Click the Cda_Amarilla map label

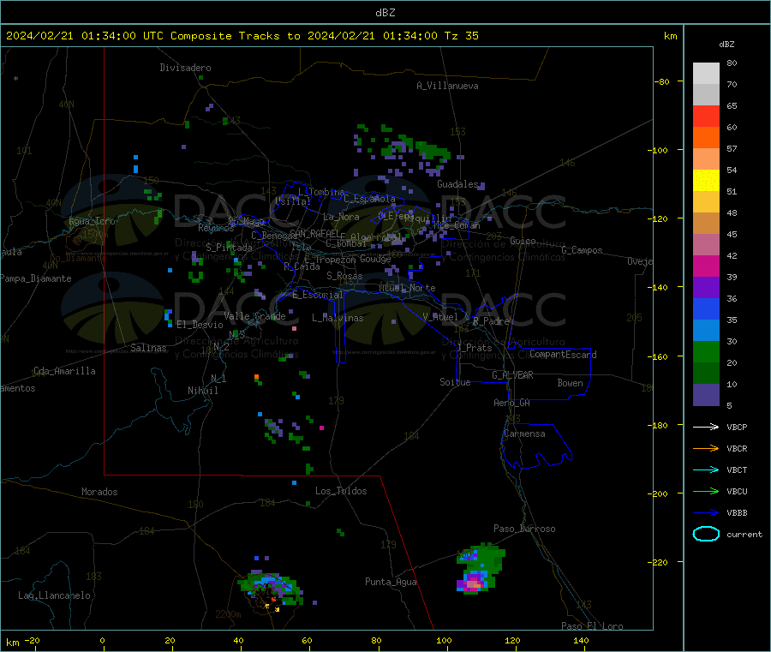click(x=64, y=371)
